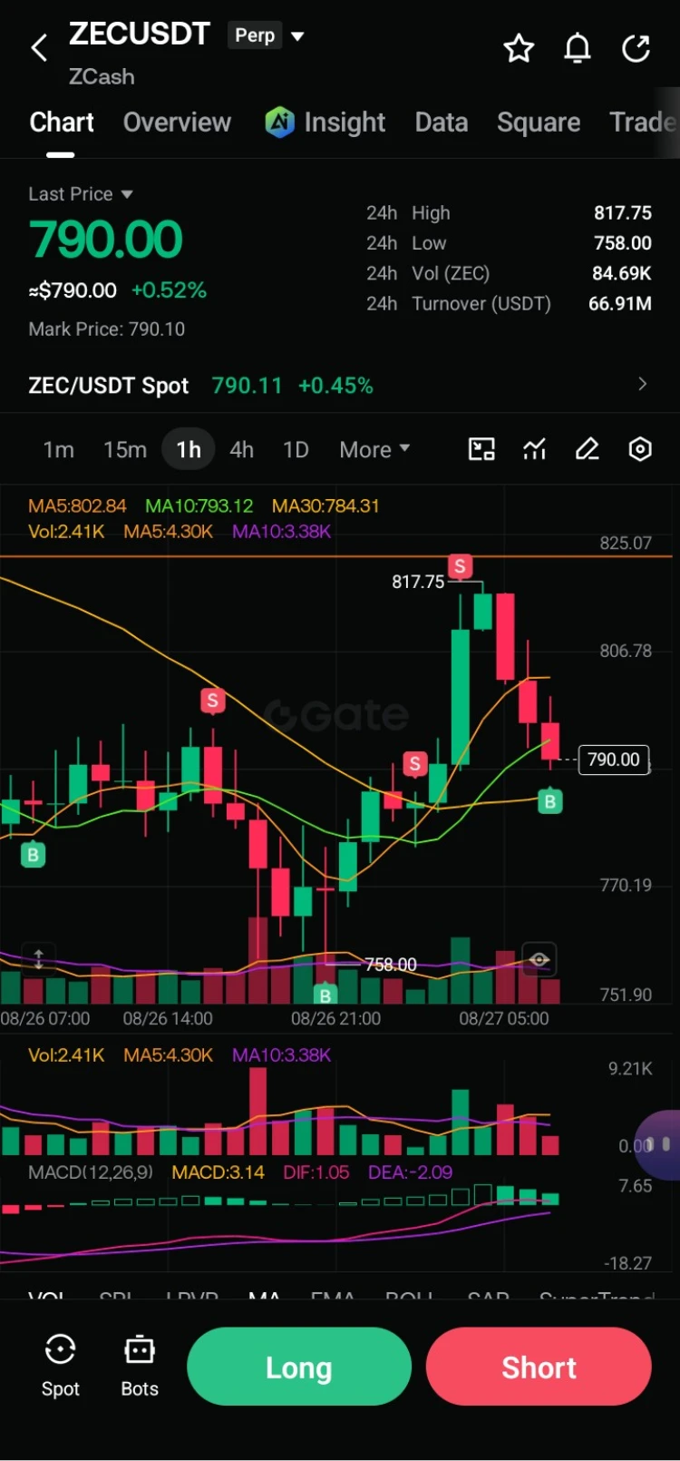Tap the B marker on the volume bars
The height and width of the screenshot is (1461, 680).
[325, 995]
